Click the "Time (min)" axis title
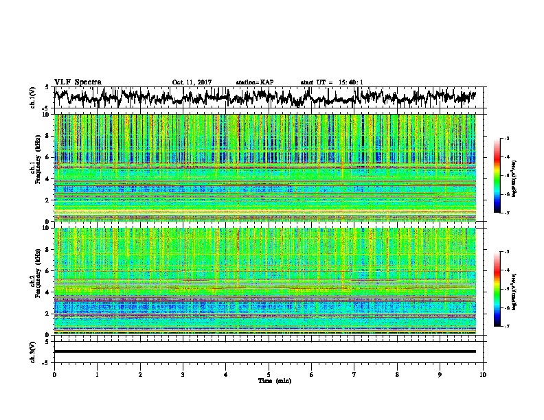 (275, 381)
